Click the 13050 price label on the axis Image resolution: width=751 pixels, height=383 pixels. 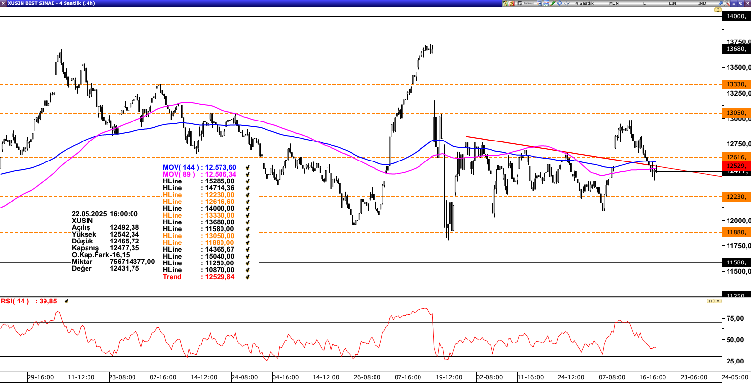pos(736,113)
